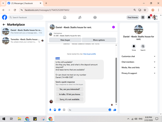This screenshot has width=162, height=122.
Task: Show hidden system tray icons
Action: tap(128, 119)
